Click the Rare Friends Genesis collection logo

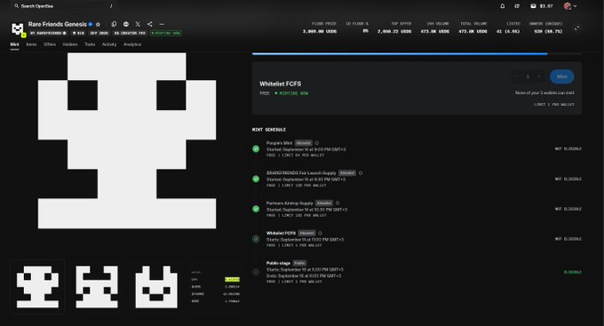pyautogui.click(x=18, y=29)
